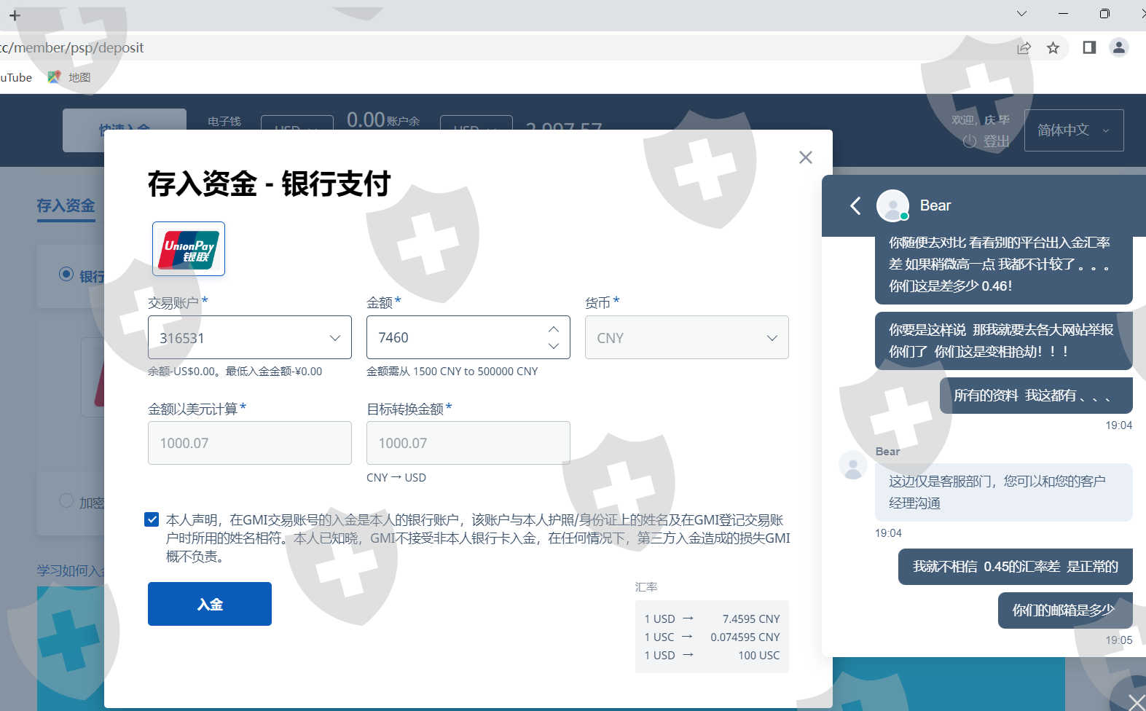This screenshot has height=711, width=1146.
Task: Click Bear's avatar in chat header
Action: 892,206
